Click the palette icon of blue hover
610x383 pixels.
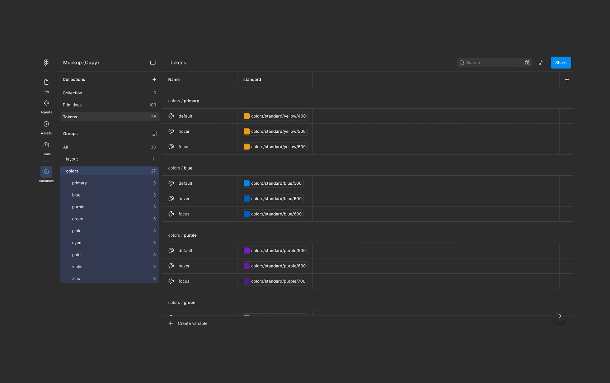point(171,199)
